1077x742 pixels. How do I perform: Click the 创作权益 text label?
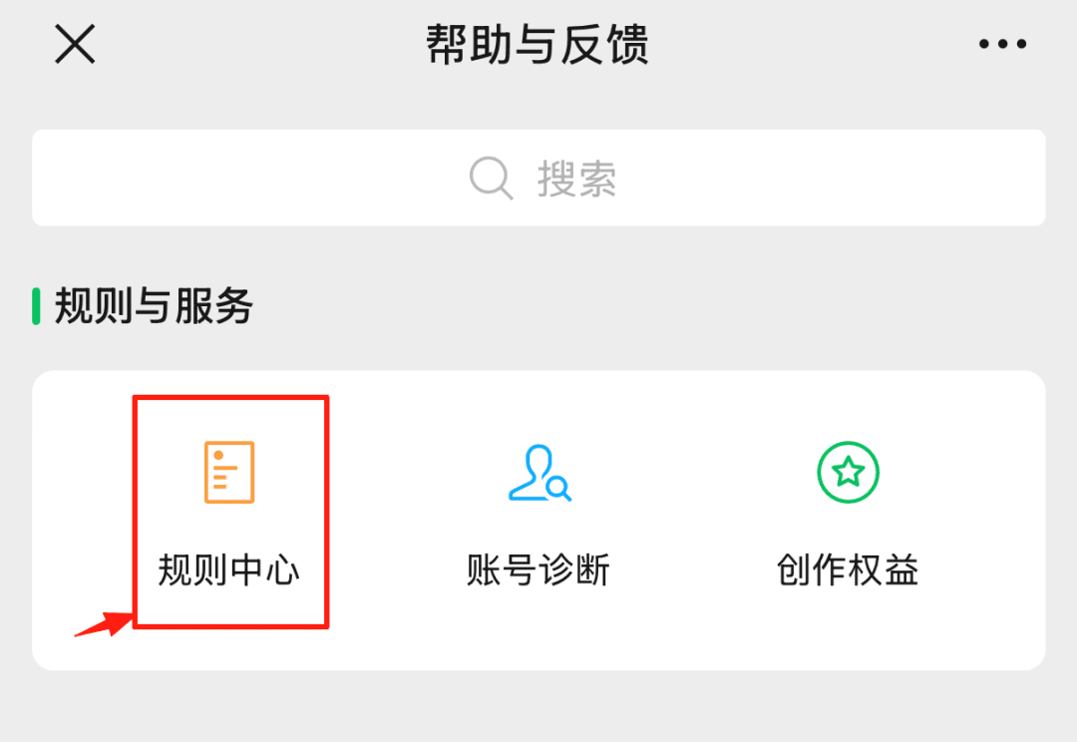848,569
